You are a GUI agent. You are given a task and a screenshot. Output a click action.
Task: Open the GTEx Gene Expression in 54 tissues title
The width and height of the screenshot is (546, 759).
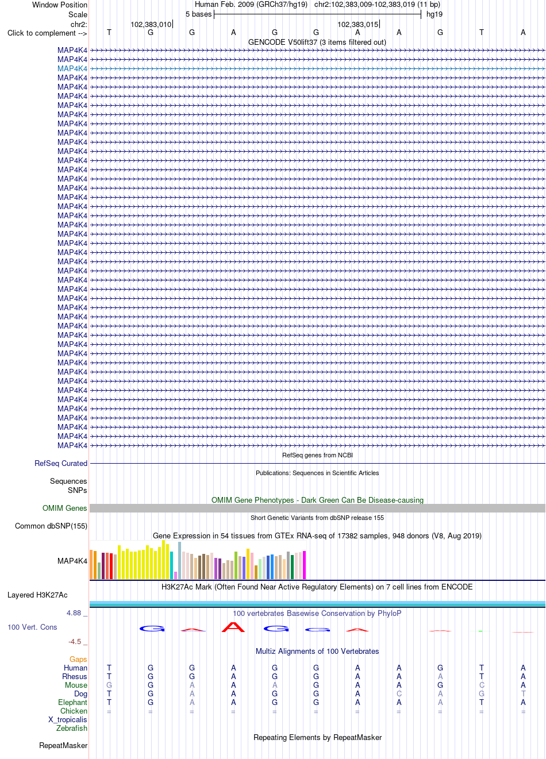(x=317, y=536)
